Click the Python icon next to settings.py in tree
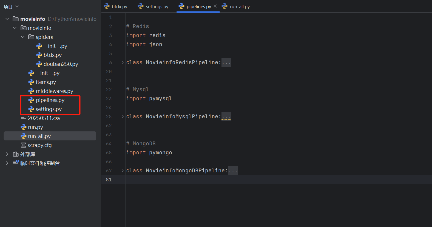 (31, 109)
